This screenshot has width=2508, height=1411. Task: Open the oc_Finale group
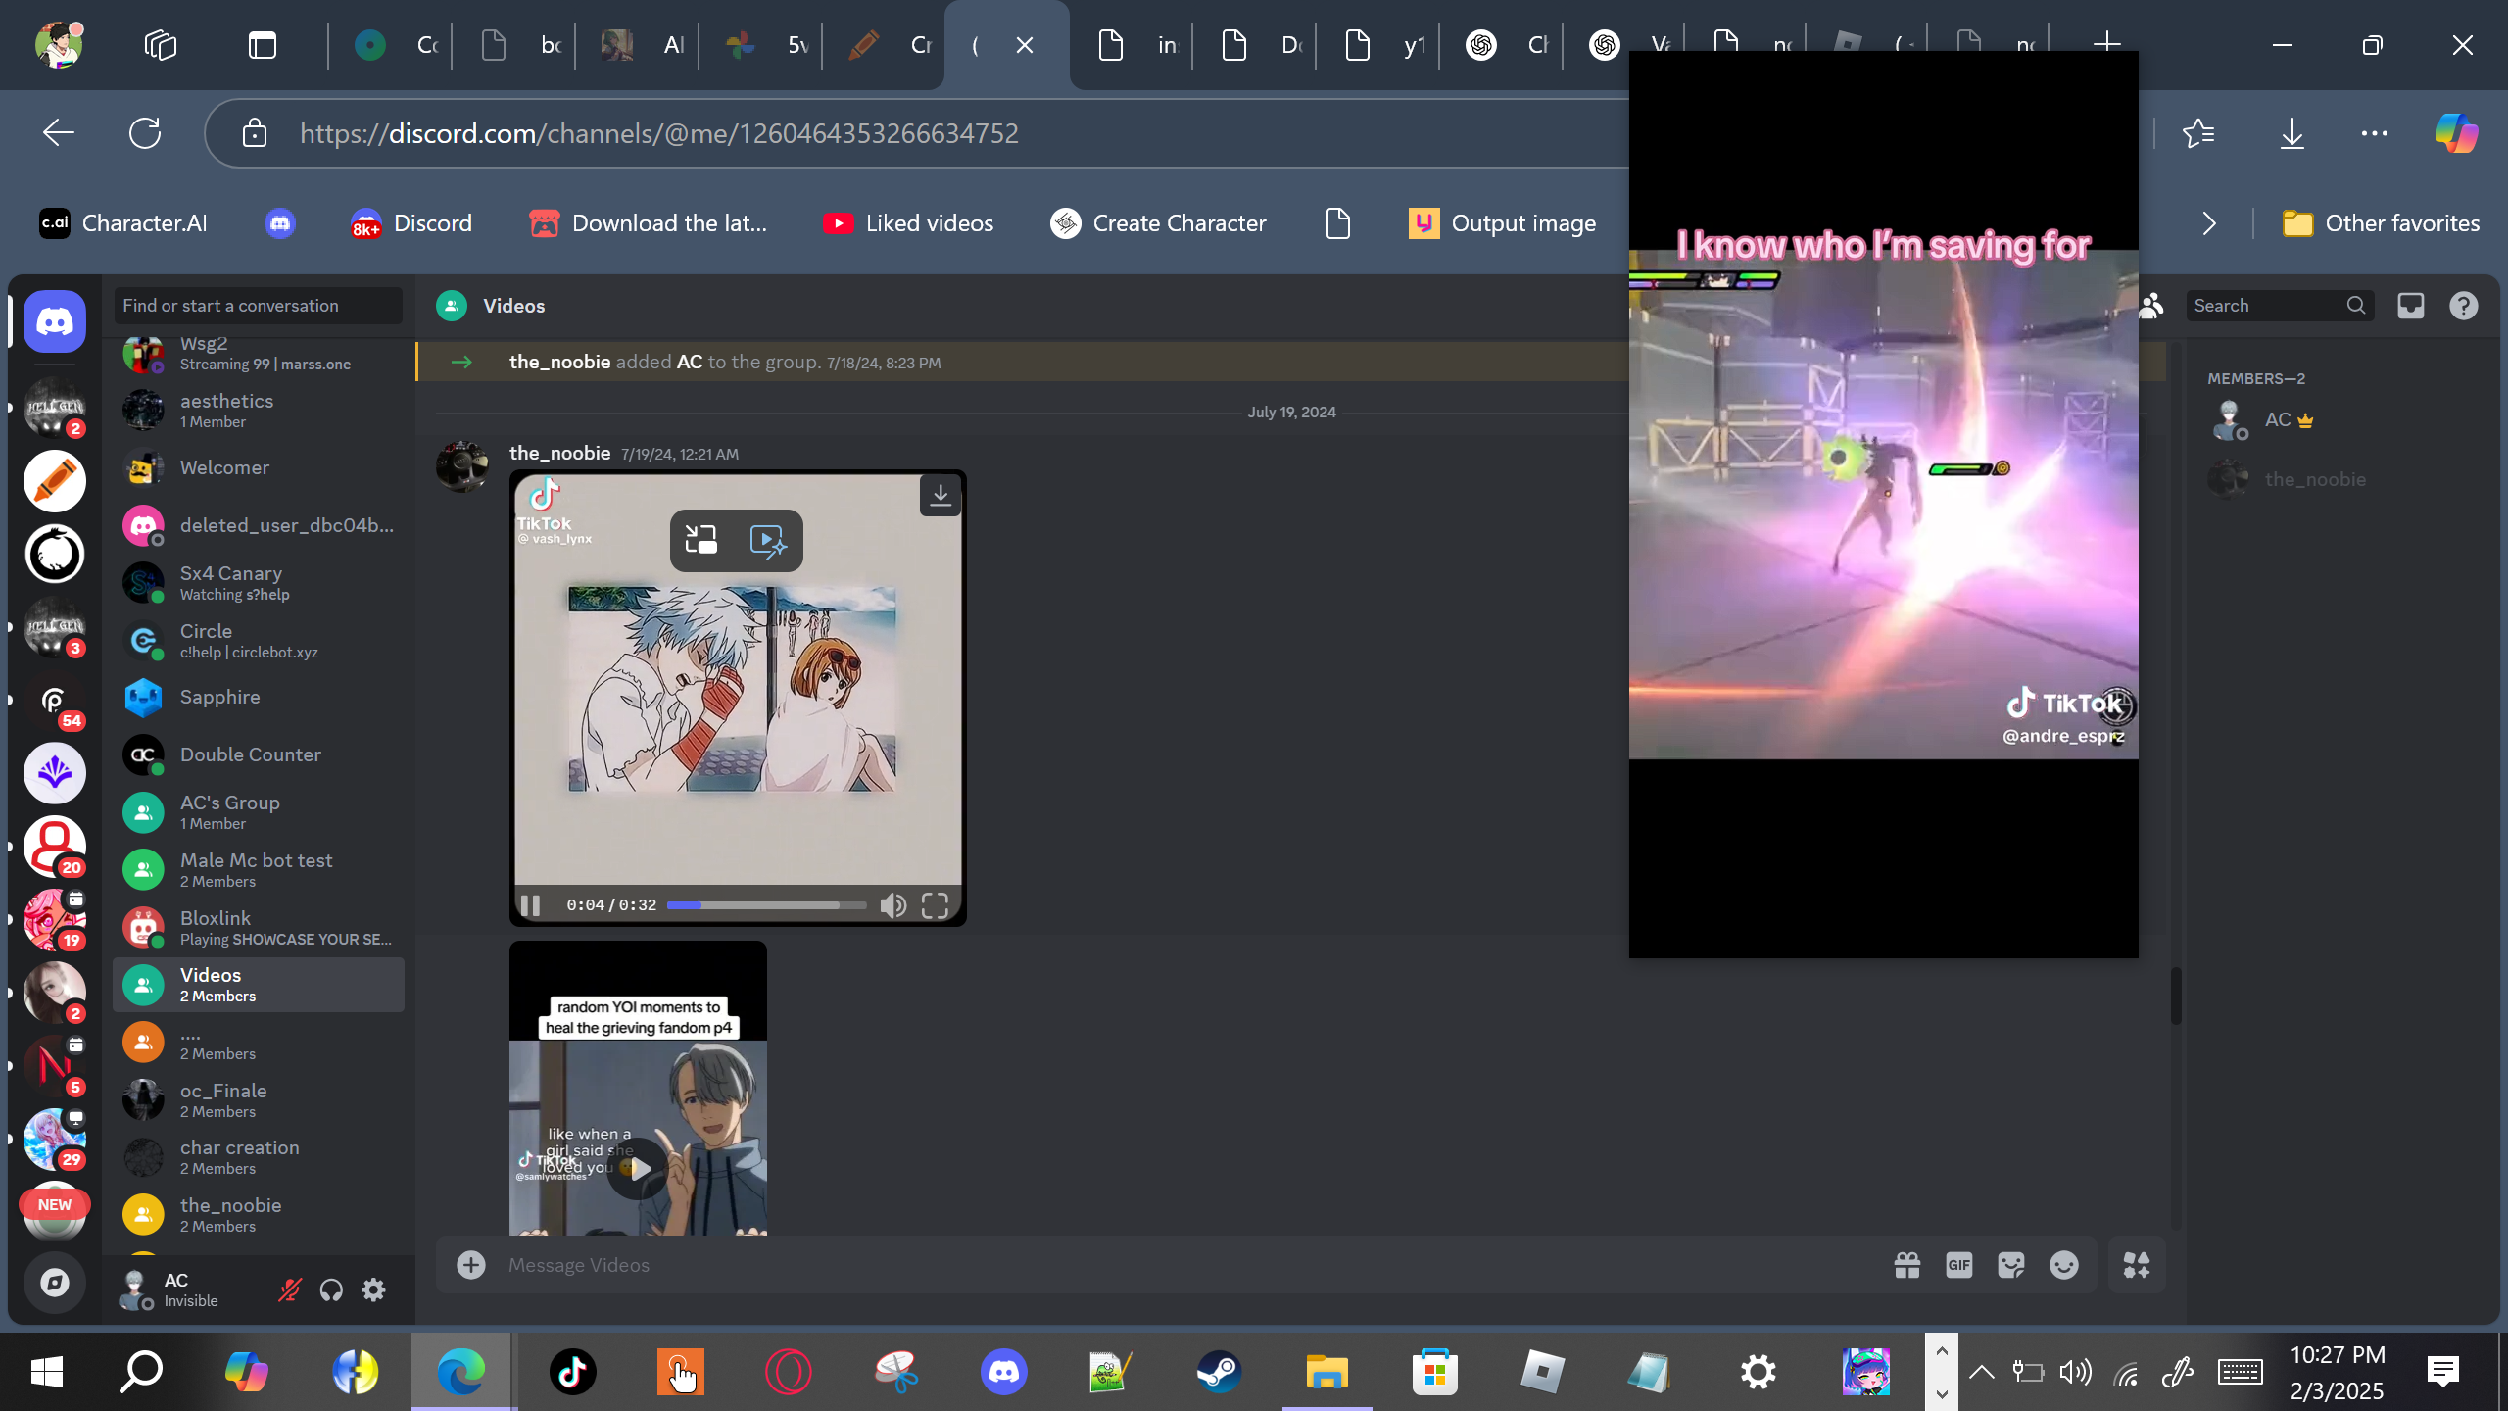259,1100
